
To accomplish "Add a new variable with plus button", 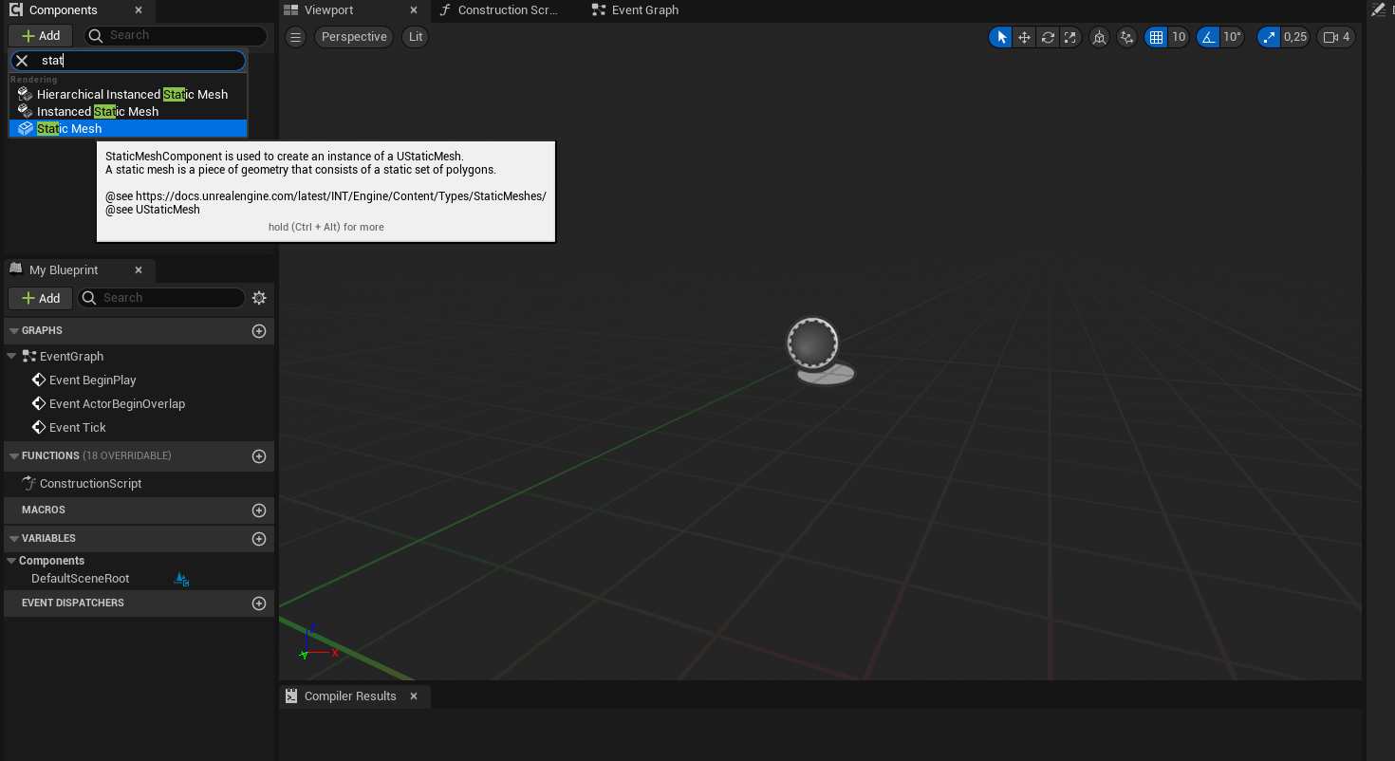I will click(259, 539).
